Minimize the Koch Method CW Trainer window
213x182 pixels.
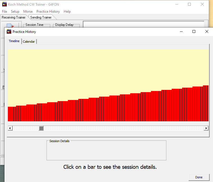pos(177,4)
